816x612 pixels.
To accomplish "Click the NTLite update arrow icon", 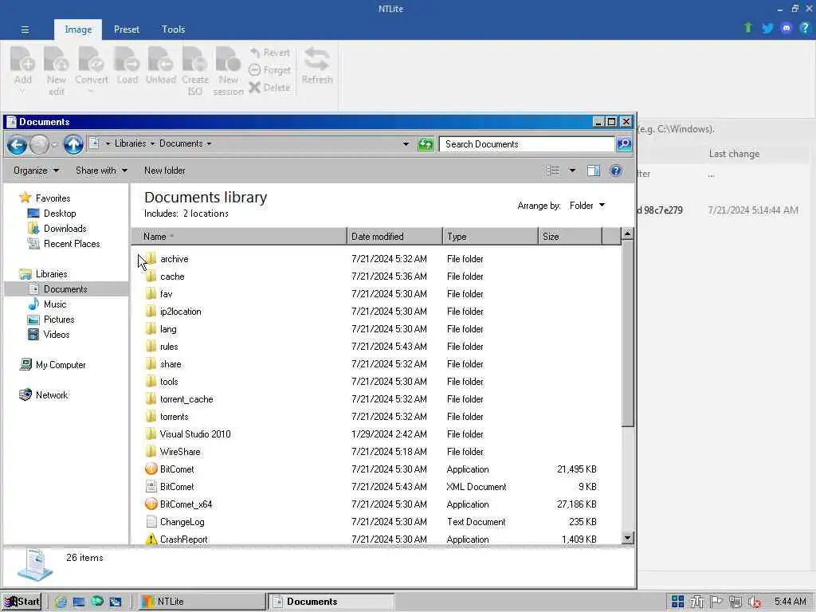I will [747, 28].
